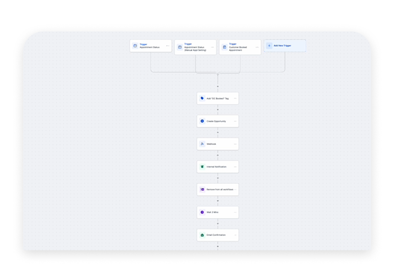Open the more menu on Internal Notification step
Viewport: 396px width, 266px height.
(235, 167)
